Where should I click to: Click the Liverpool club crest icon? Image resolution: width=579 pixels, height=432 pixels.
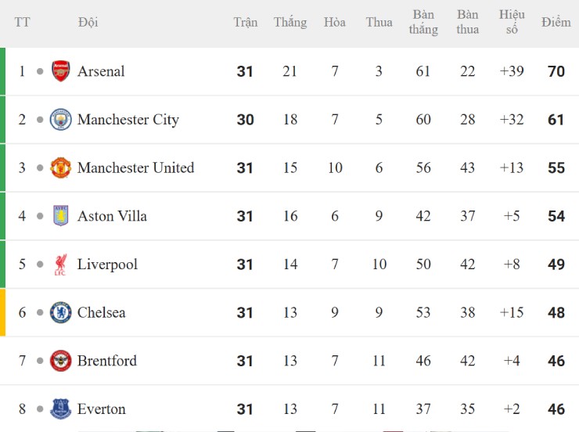[x=60, y=265]
